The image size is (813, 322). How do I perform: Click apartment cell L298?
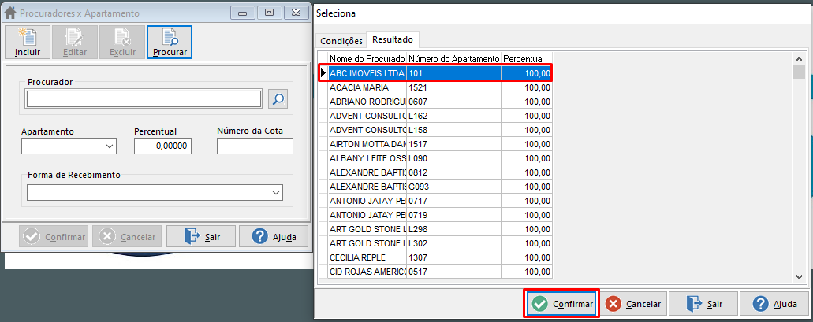coord(453,228)
